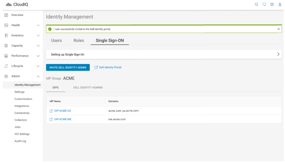The height and width of the screenshot is (163, 285).
Task: Open the IDP-ACME-US link
Action: point(62,111)
